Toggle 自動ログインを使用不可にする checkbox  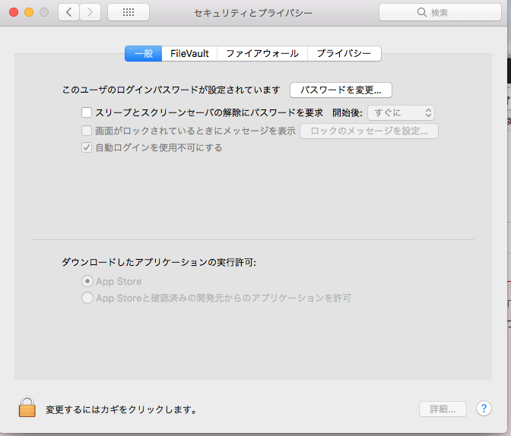pyautogui.click(x=87, y=148)
